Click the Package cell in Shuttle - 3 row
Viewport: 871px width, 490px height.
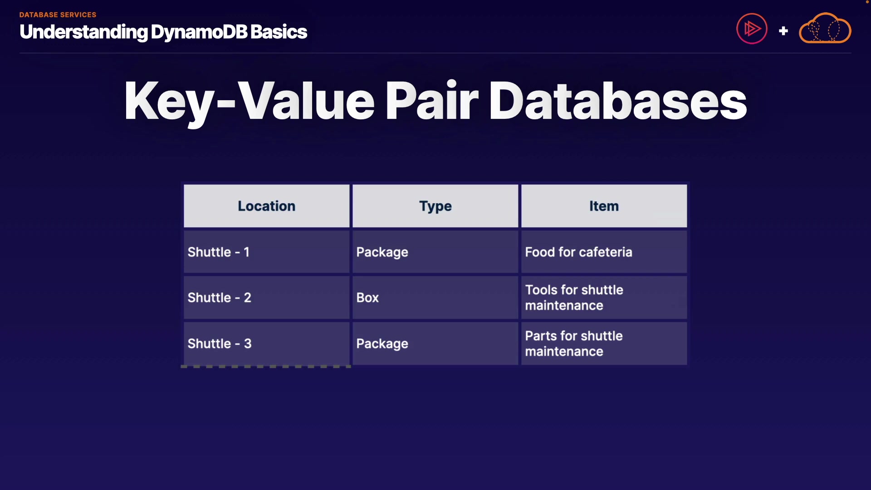pyautogui.click(x=435, y=343)
